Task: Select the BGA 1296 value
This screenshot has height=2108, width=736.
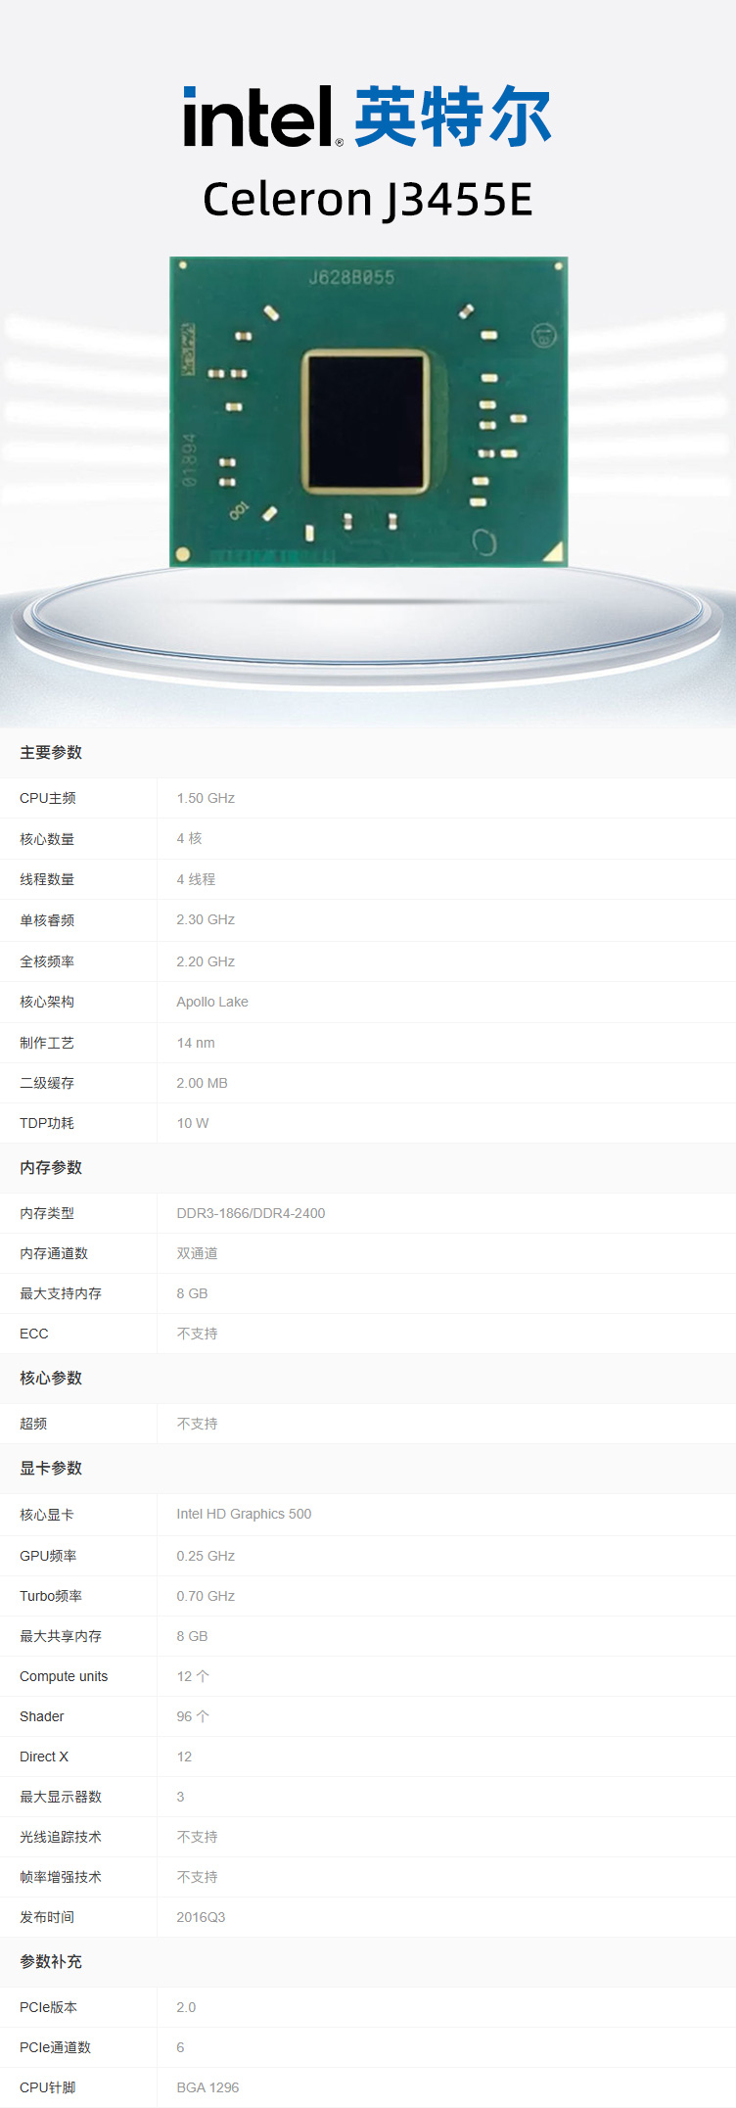Action: (x=207, y=2087)
